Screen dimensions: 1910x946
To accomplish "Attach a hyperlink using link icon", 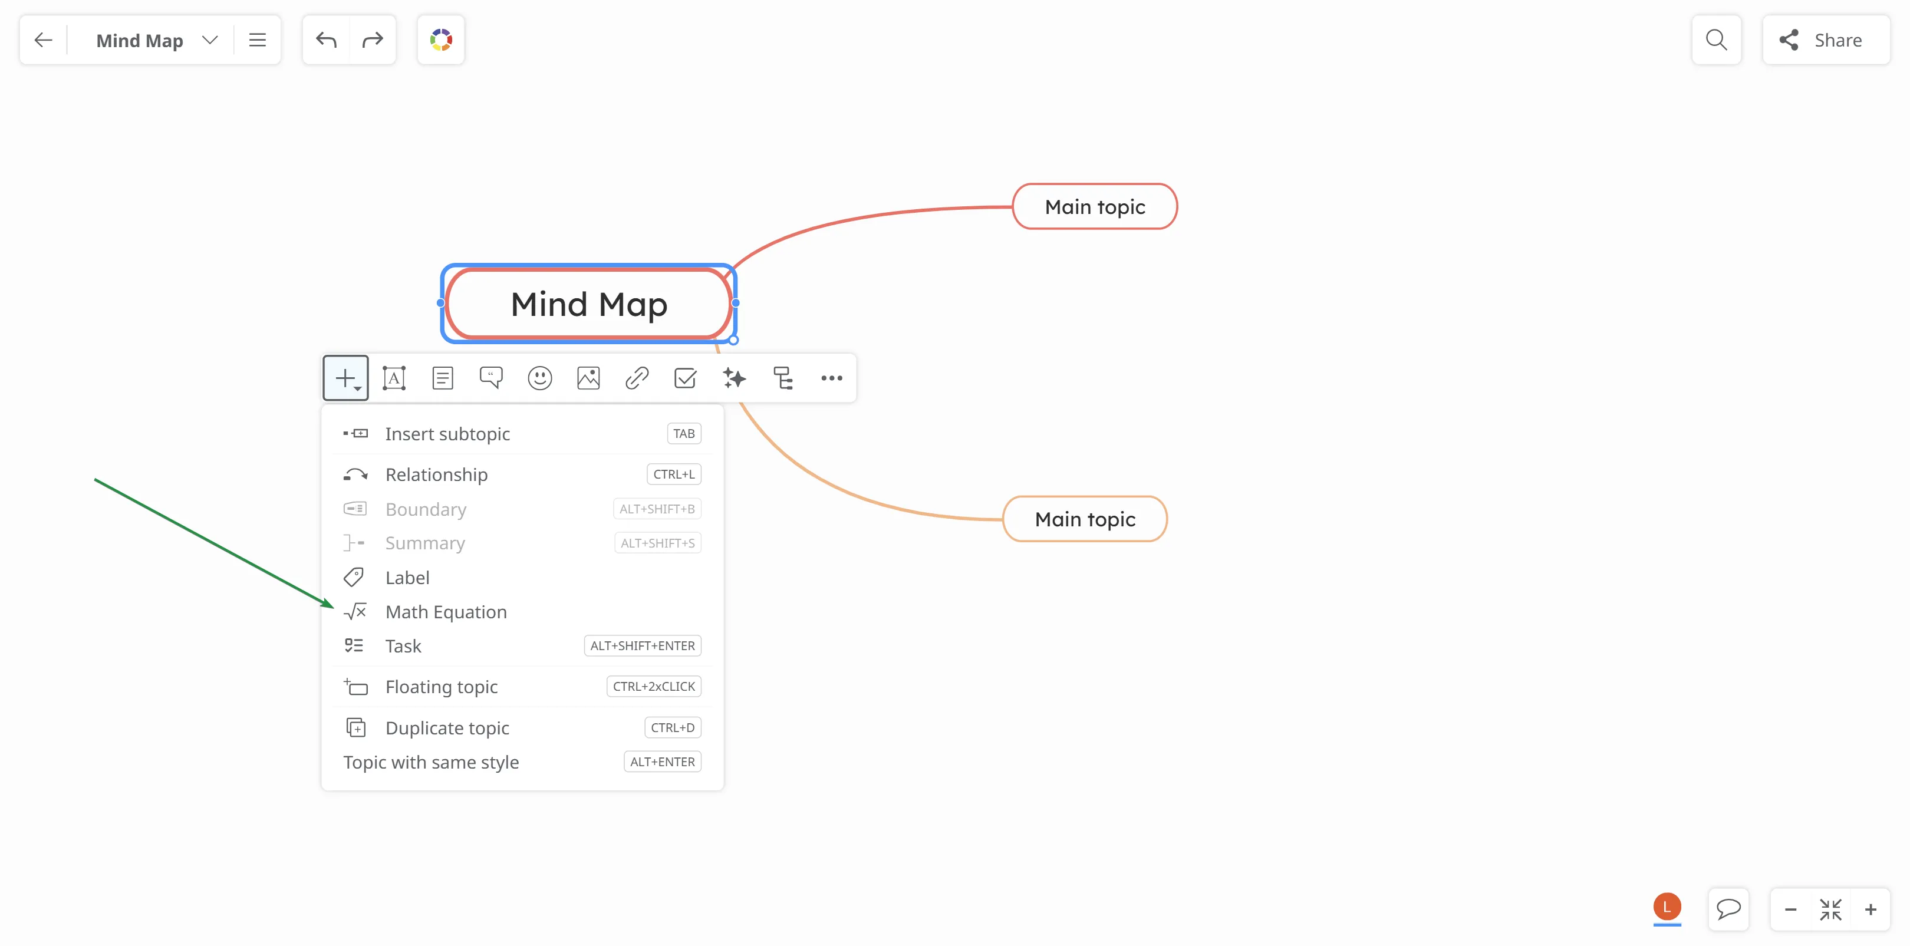I will click(636, 378).
